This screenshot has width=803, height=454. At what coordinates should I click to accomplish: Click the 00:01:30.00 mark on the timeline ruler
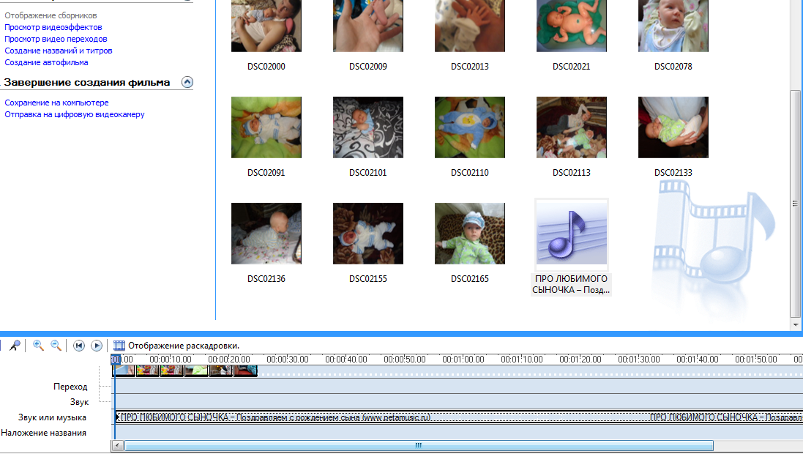pos(638,360)
